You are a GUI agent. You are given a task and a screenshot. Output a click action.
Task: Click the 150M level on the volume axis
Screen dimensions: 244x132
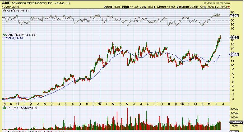point(234,118)
